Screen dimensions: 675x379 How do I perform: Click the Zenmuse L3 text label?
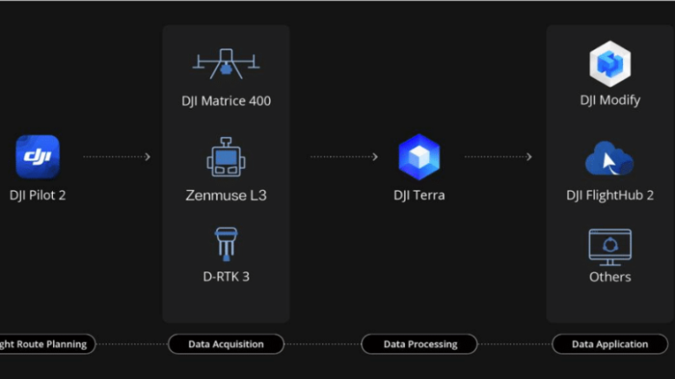click(x=226, y=195)
